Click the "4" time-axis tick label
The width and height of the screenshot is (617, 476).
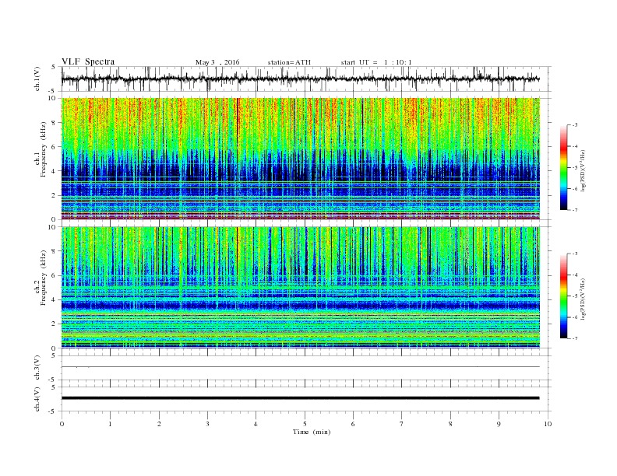(256, 424)
